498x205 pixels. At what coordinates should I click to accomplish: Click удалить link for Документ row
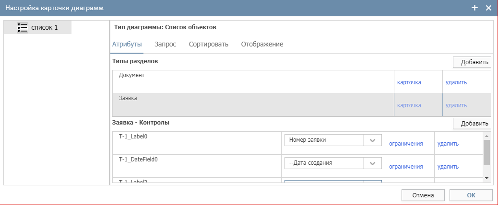coord(456,82)
